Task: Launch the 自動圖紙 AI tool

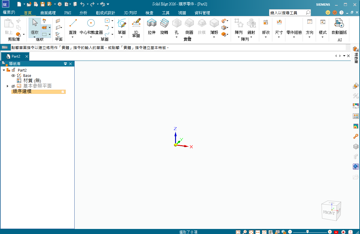Action: [x=339, y=23]
